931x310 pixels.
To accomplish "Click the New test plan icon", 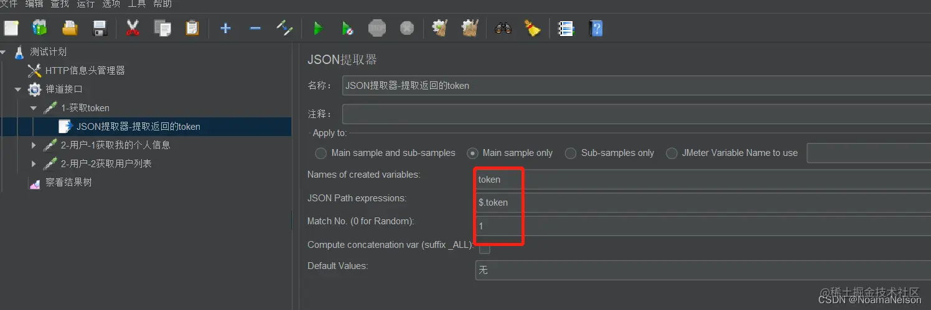I will pyautogui.click(x=11, y=28).
